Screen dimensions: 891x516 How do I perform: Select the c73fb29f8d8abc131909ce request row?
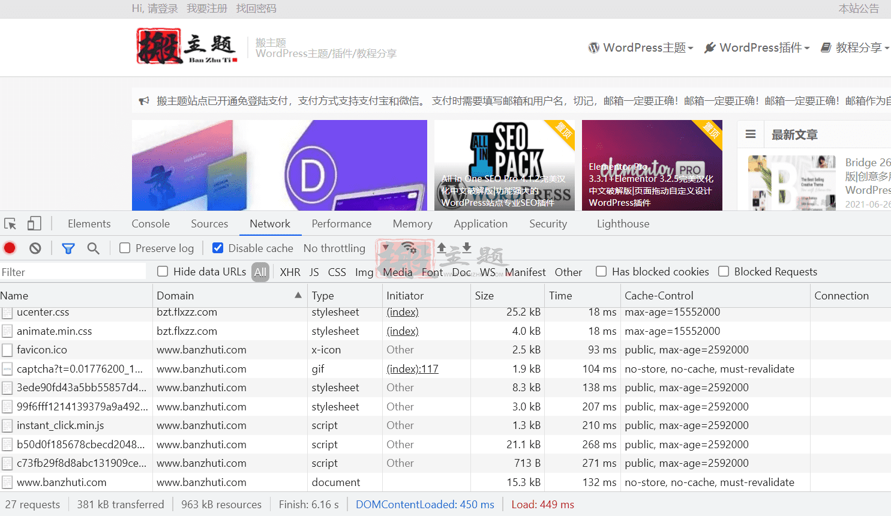pyautogui.click(x=445, y=463)
